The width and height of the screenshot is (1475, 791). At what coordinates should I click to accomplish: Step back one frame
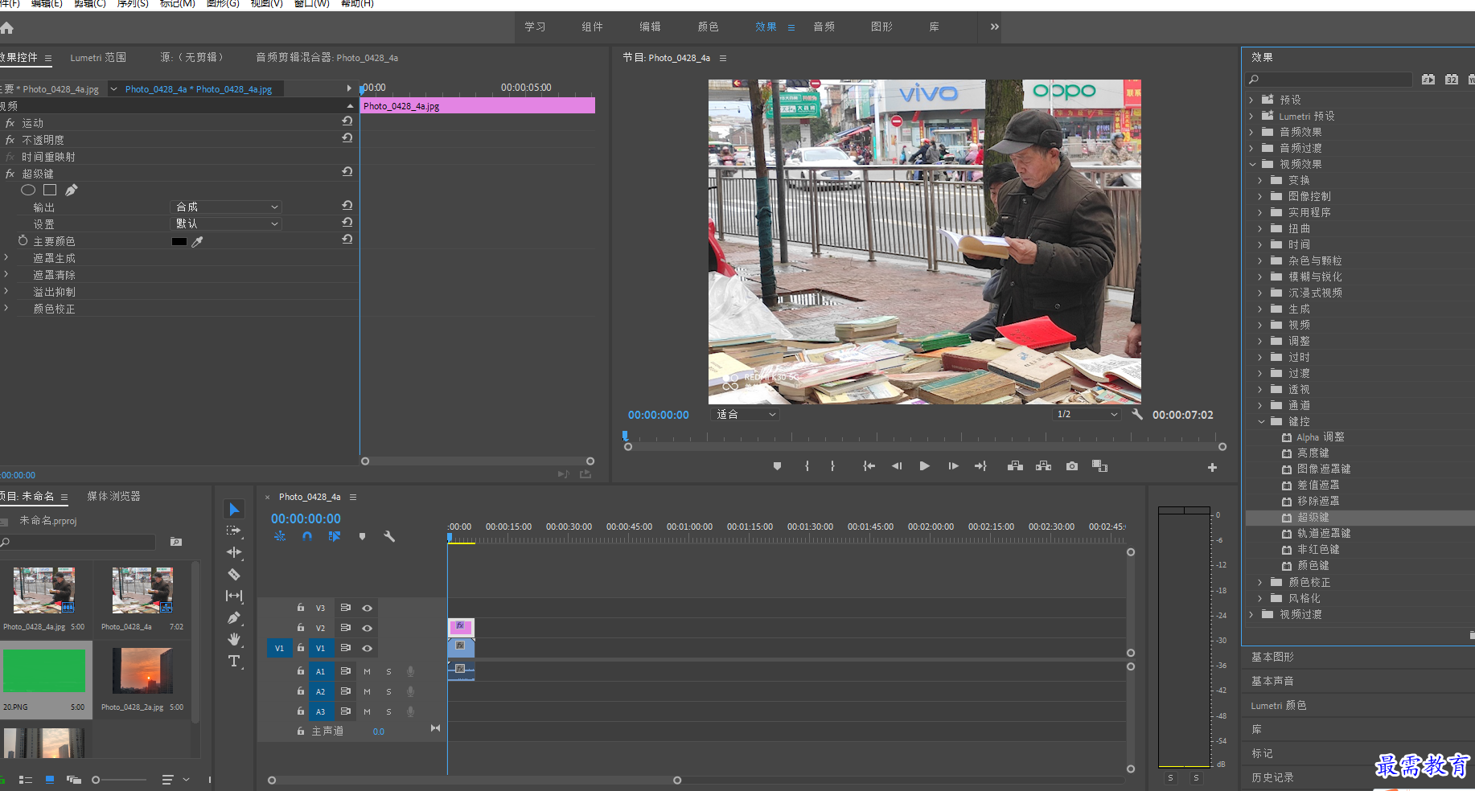pos(897,466)
